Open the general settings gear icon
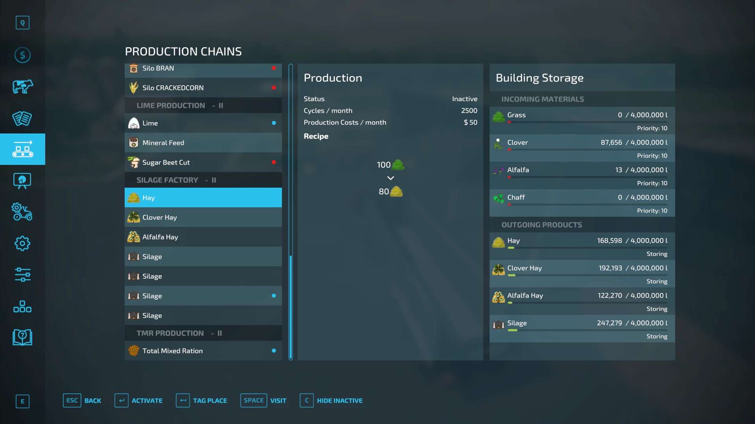Viewport: 755px width, 424px height. (x=22, y=243)
